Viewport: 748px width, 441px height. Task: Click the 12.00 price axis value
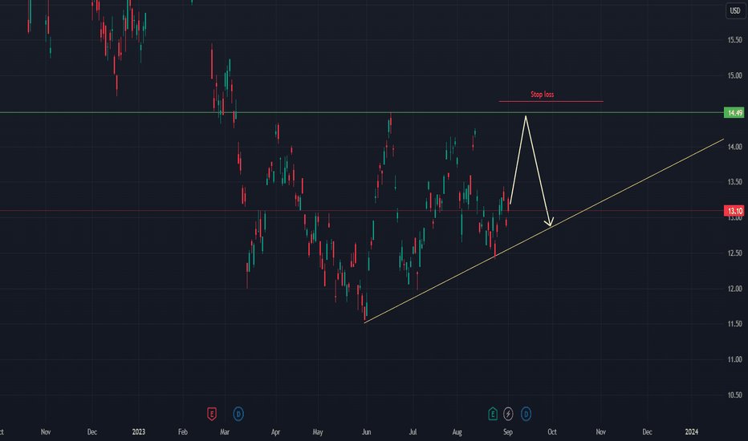click(x=734, y=289)
